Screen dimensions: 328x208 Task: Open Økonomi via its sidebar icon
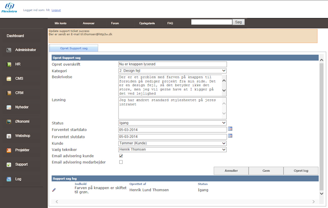click(9, 121)
